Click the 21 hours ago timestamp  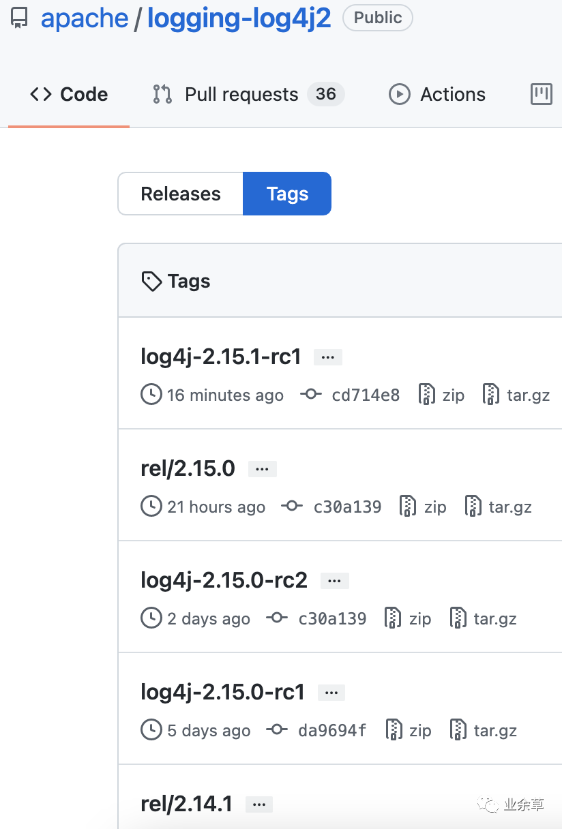tap(216, 507)
